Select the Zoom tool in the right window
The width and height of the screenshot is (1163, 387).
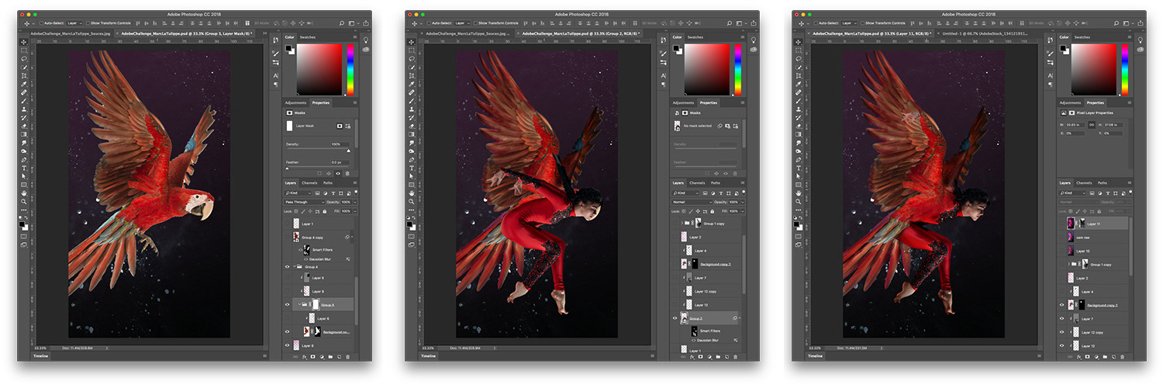(799, 201)
